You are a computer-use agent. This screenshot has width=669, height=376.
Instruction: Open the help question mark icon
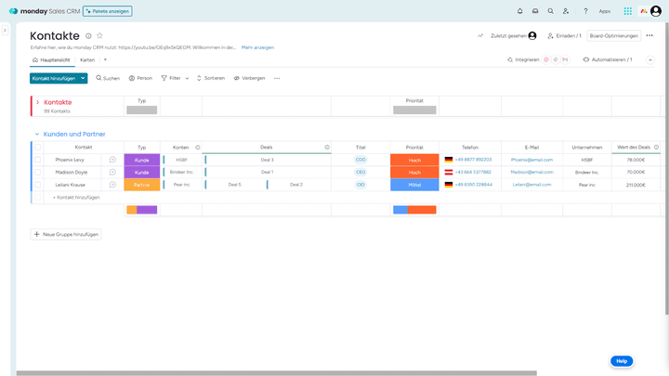(585, 11)
